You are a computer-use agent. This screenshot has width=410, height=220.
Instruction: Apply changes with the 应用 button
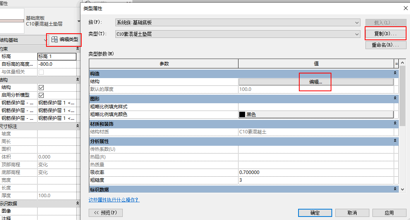[x=389, y=213]
